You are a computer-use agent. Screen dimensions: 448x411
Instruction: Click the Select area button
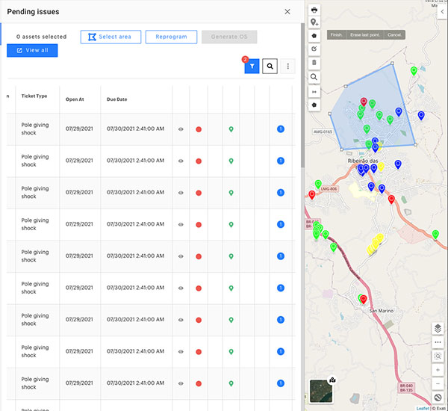(x=111, y=37)
